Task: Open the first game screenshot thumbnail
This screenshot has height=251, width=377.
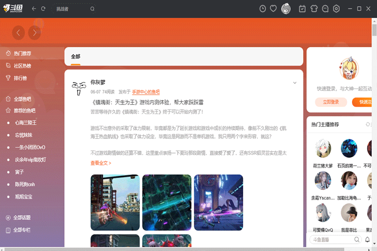Action: pyautogui.click(x=115, y=202)
